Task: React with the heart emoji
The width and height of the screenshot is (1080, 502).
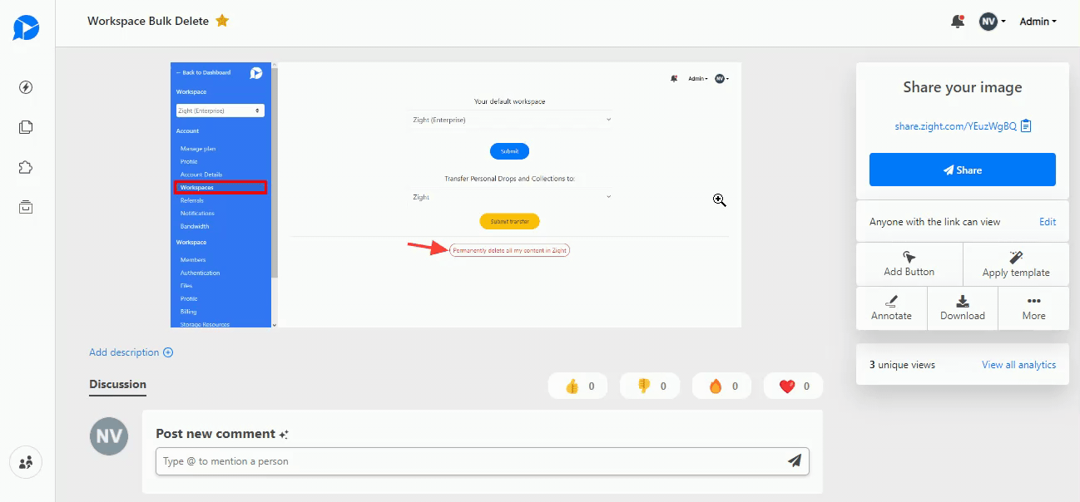Action: tap(793, 386)
